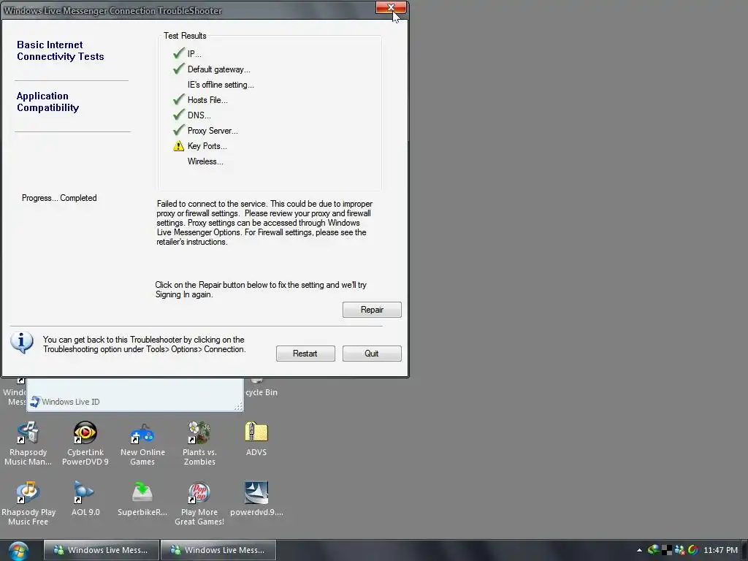The width and height of the screenshot is (748, 561).
Task: Show hidden system tray icons arrow
Action: [639, 550]
